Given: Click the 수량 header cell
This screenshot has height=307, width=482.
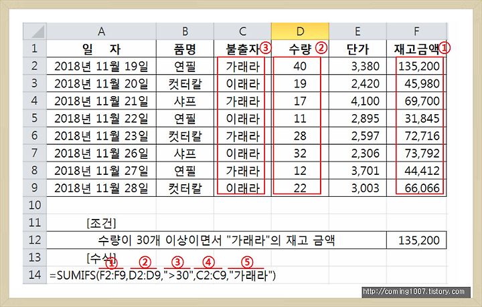Looking at the screenshot, I should tap(300, 49).
